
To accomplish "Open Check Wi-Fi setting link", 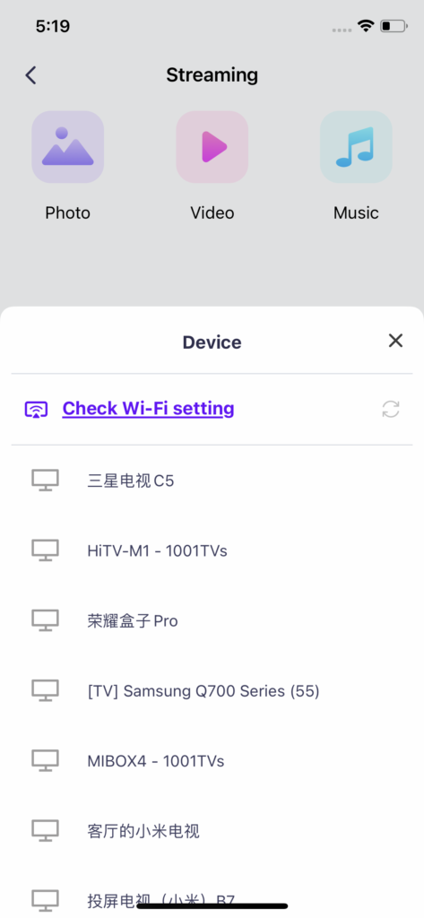I will [148, 408].
